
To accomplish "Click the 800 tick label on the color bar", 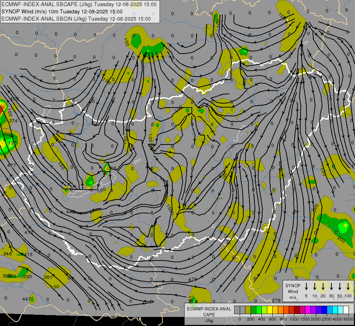I will 283,319.
